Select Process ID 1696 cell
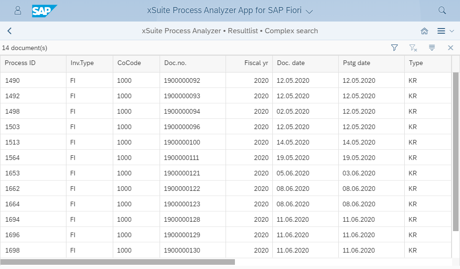Image resolution: width=460 pixels, height=269 pixels. point(33,235)
